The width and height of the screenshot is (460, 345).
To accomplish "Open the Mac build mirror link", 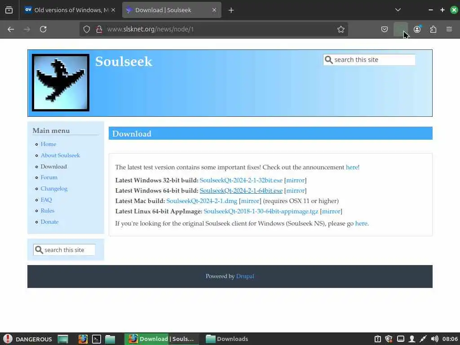I will (x=250, y=201).
